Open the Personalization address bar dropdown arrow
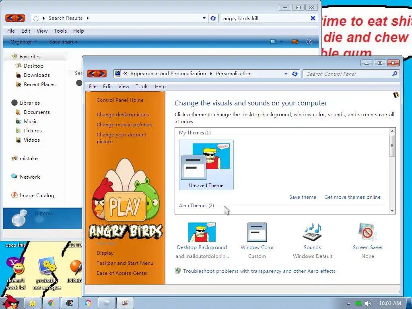Screen dimensions: 412x309 [286, 74]
